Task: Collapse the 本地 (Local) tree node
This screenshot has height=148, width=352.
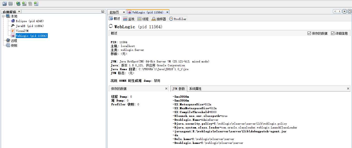Action: 3,16
